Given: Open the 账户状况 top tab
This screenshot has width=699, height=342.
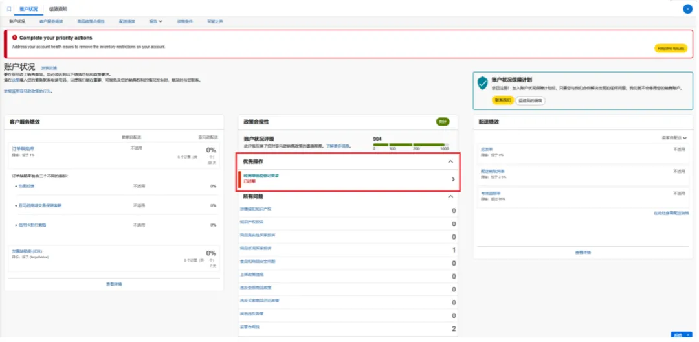Looking at the screenshot, I should [x=28, y=9].
